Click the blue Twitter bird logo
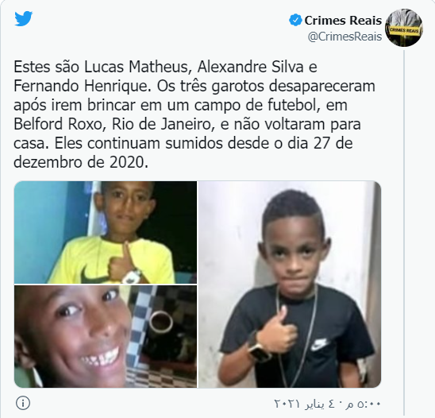This screenshot has height=418, width=435. 24,18
